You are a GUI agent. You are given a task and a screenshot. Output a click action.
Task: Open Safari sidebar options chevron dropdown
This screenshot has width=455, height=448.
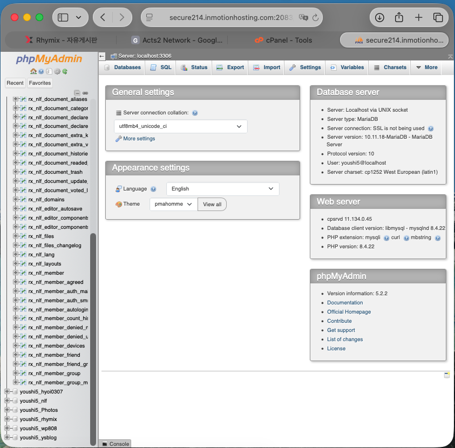[78, 17]
